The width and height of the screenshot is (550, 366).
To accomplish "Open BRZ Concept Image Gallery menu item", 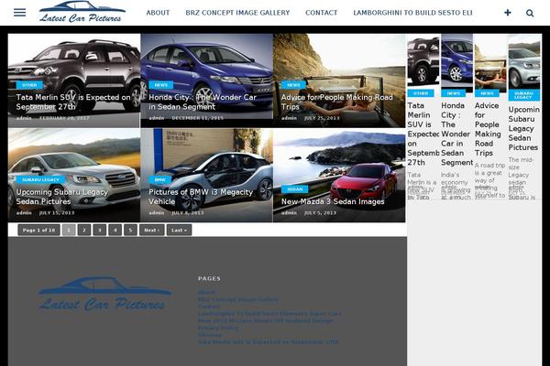I will coord(237,13).
